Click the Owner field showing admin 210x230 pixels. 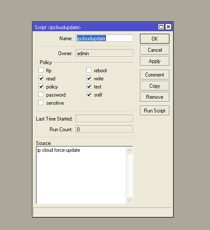[104, 53]
